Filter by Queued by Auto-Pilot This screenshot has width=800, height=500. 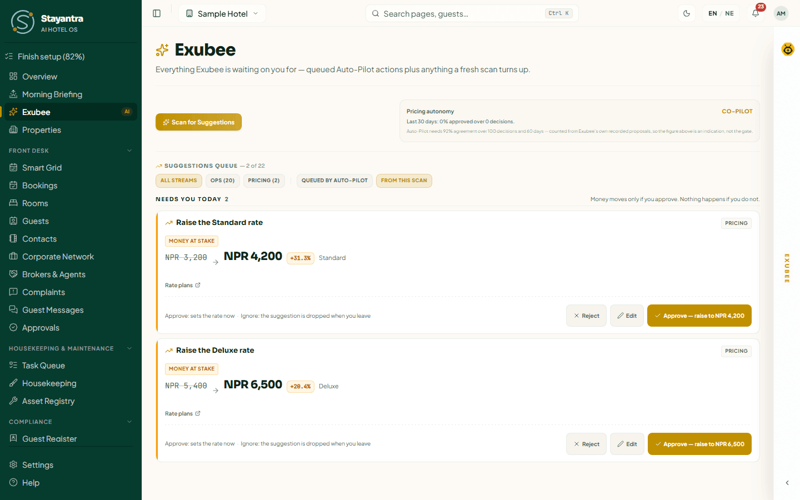[334, 181]
